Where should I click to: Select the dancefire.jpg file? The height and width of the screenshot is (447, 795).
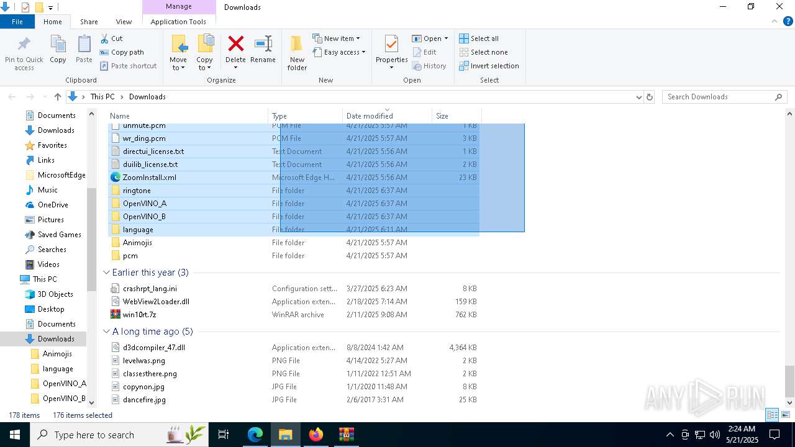pyautogui.click(x=294, y=400)
